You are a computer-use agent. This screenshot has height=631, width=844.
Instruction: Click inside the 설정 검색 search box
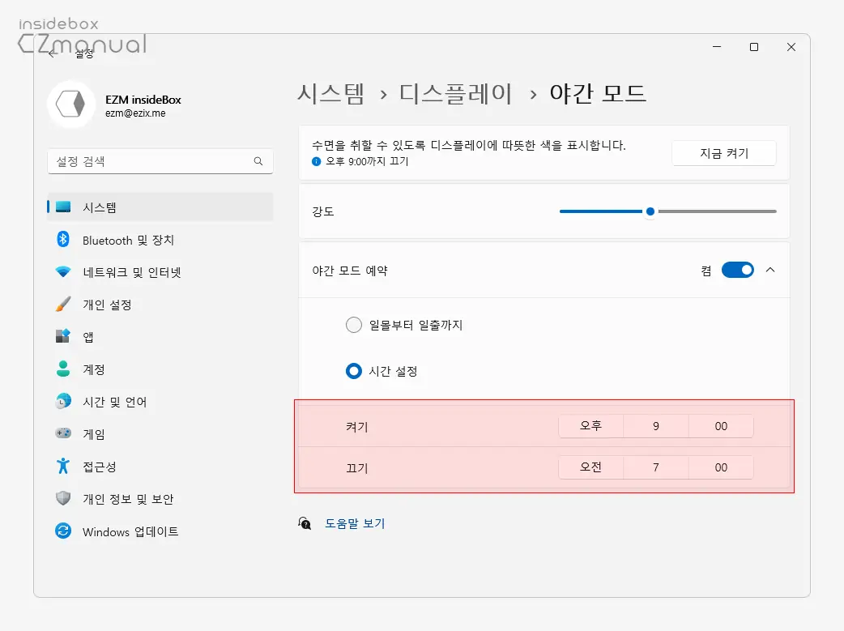(160, 161)
